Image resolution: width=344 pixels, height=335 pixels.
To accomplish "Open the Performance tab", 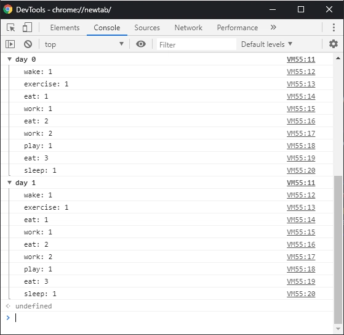I will click(238, 28).
